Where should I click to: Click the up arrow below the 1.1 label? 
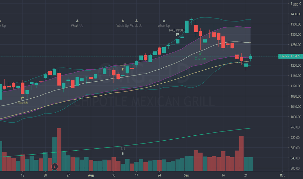click(123, 153)
